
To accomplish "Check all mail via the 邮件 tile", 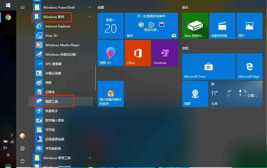I will (151, 26).
